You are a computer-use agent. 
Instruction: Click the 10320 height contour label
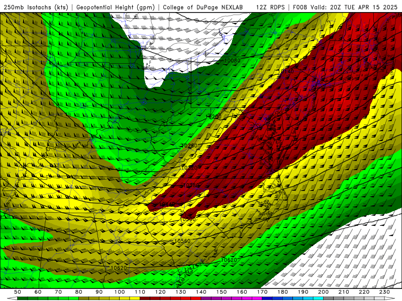[x=189, y=168]
